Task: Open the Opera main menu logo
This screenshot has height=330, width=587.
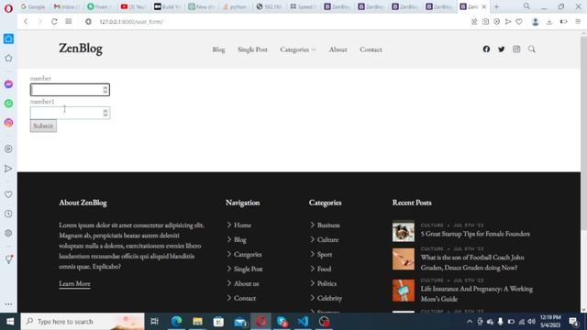Action: [8, 8]
